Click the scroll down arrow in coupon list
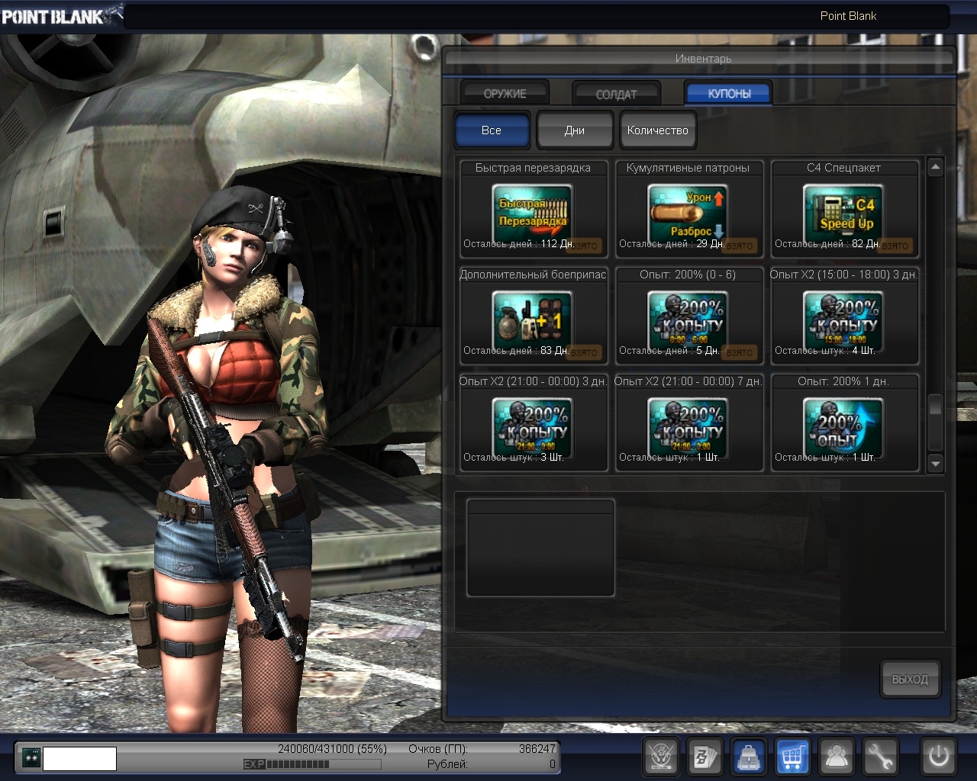This screenshot has height=781, width=977. (936, 464)
